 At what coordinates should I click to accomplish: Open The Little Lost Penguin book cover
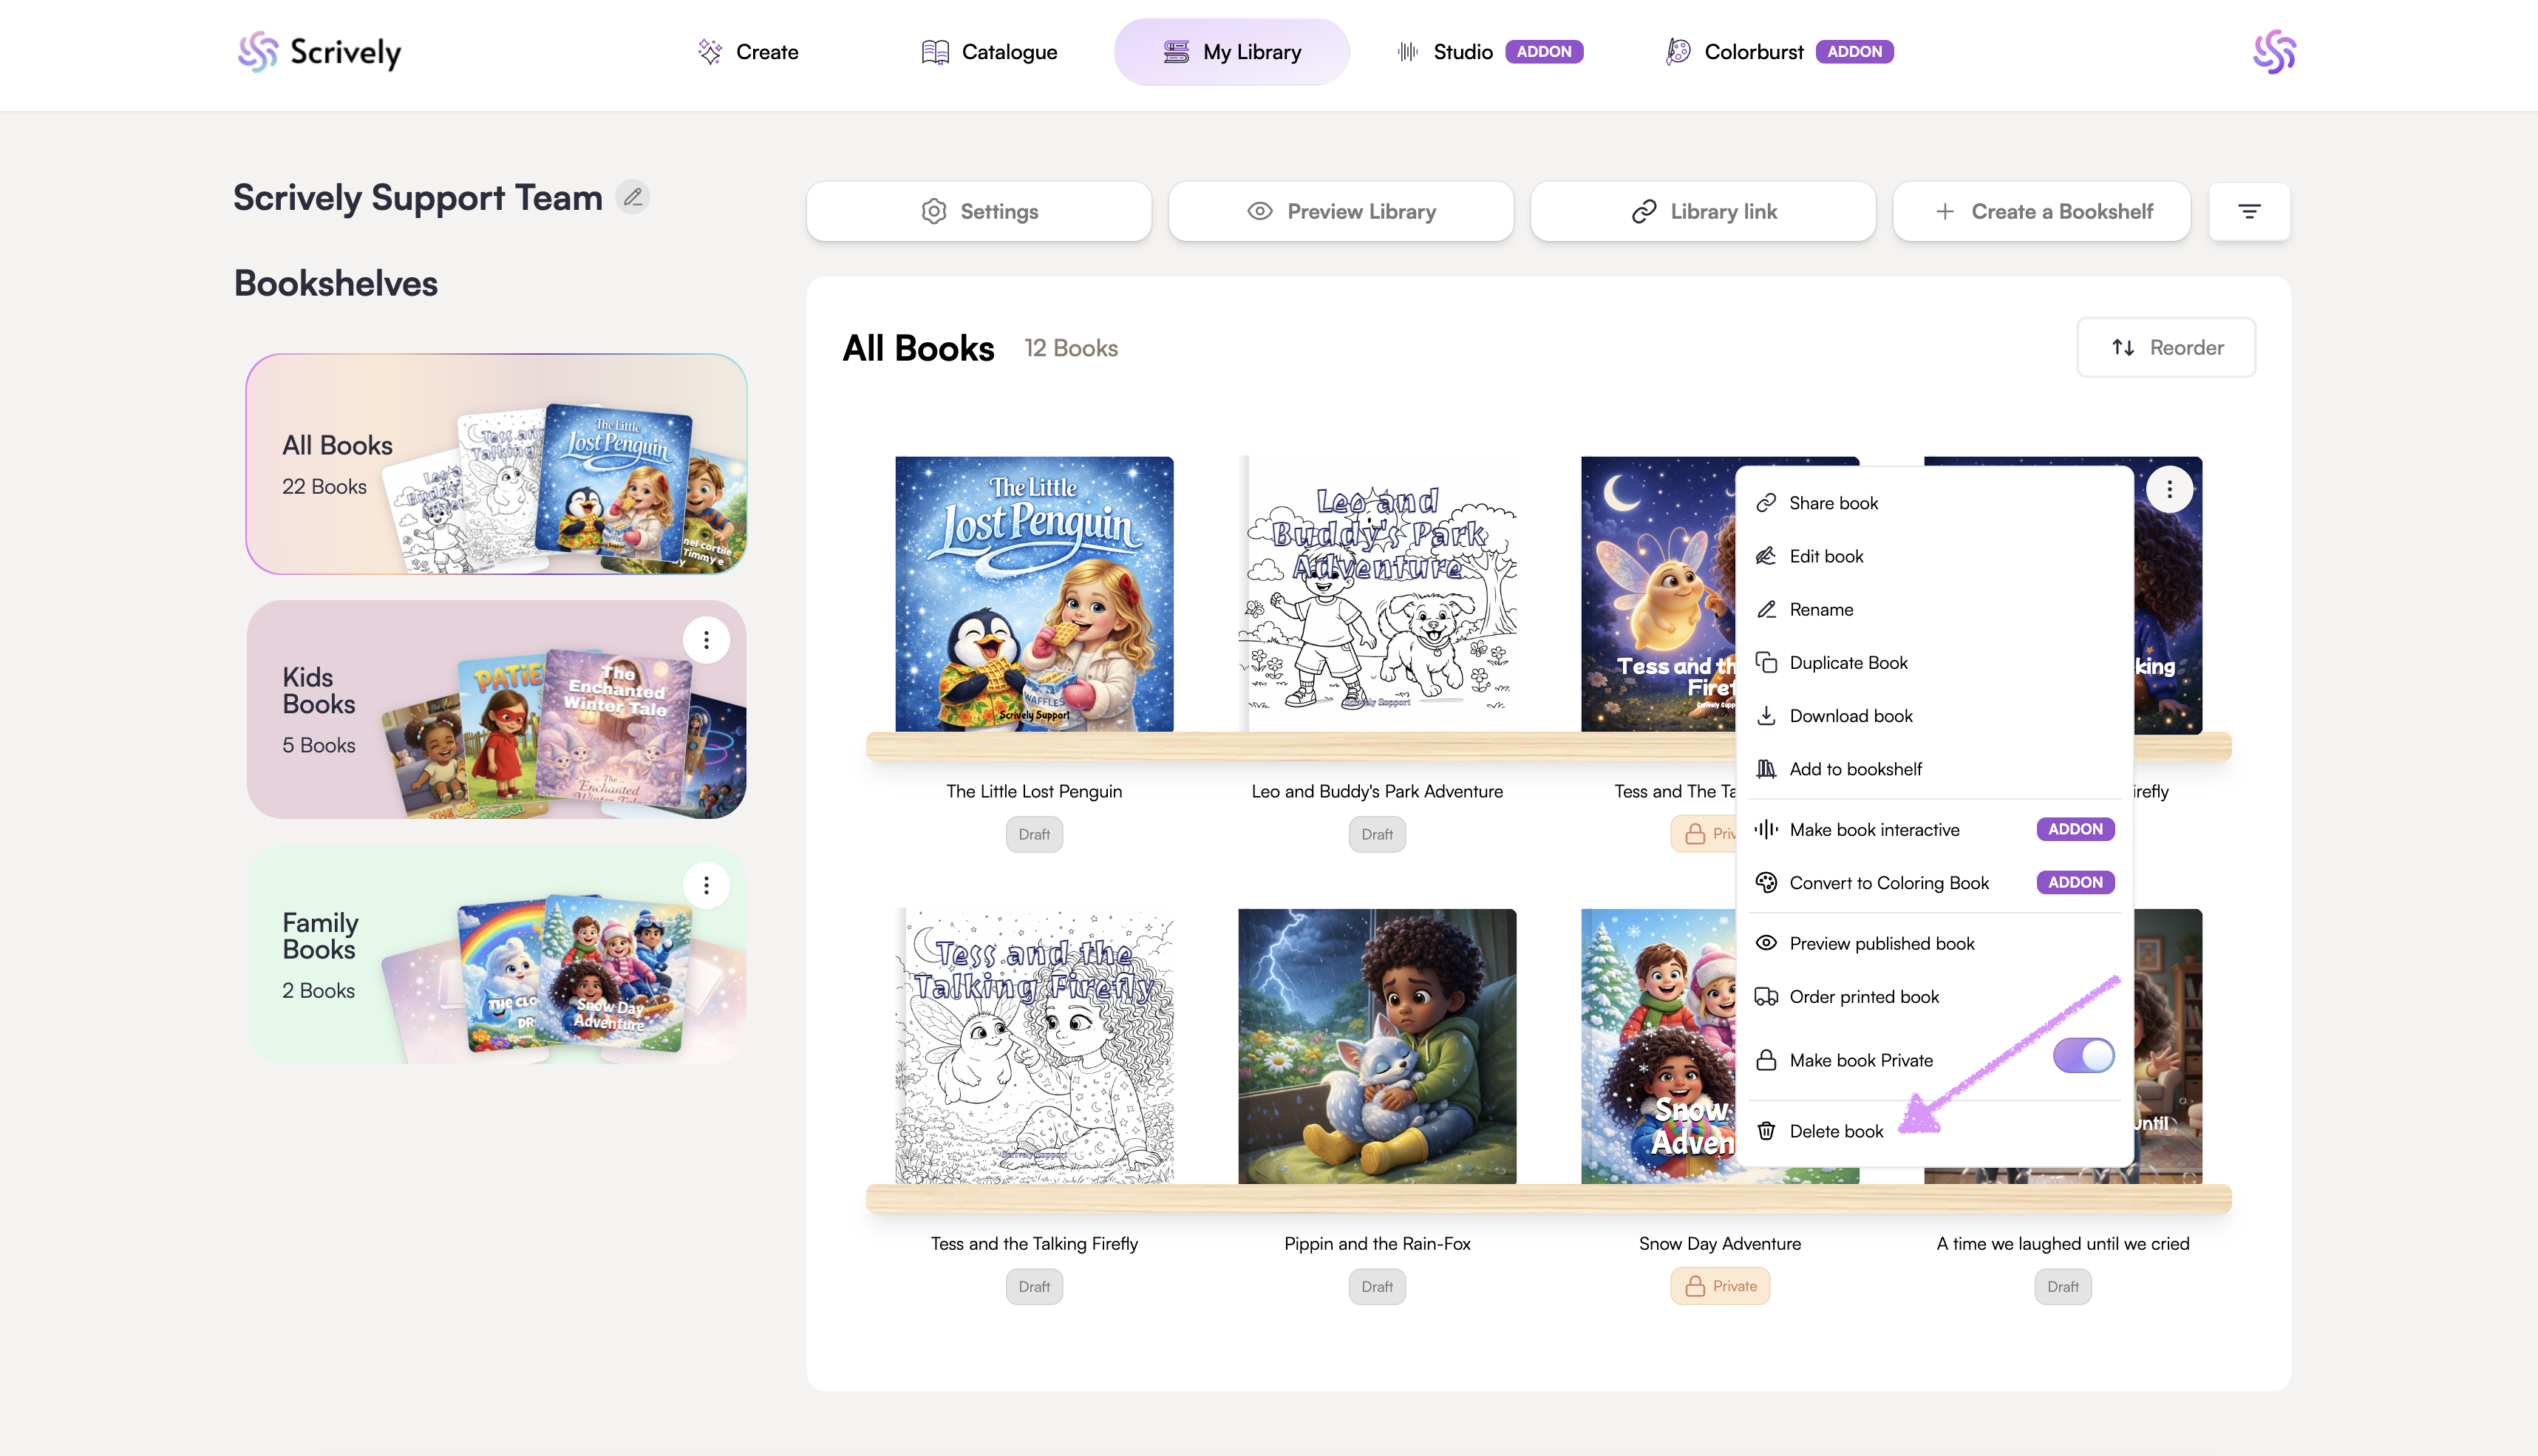click(1034, 594)
